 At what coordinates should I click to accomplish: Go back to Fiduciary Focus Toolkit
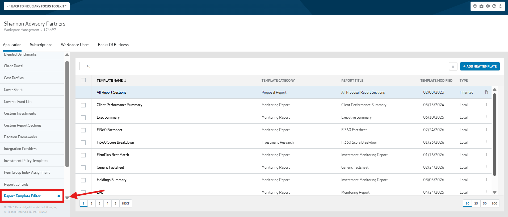pyautogui.click(x=37, y=6)
